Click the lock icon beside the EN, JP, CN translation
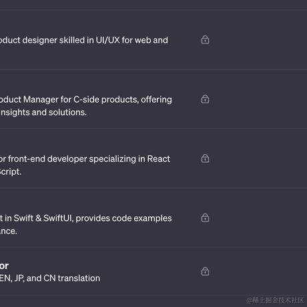This screenshot has width=307, height=307. click(205, 272)
